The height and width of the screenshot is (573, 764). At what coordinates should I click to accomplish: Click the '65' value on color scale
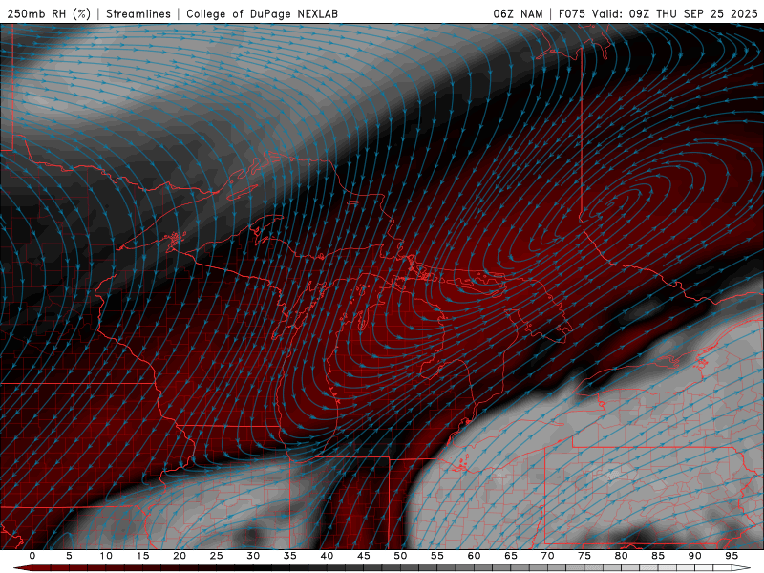(511, 556)
